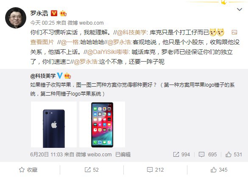This screenshot has height=178, width=248.
Task: Click the blue V badge beside 科技美学
Action: [x=60, y=76]
